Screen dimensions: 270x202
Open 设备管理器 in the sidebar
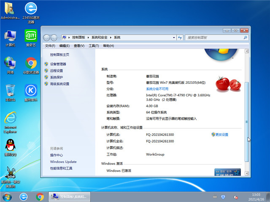coord(58,64)
